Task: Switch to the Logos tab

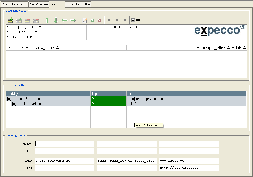Action: 70,4
